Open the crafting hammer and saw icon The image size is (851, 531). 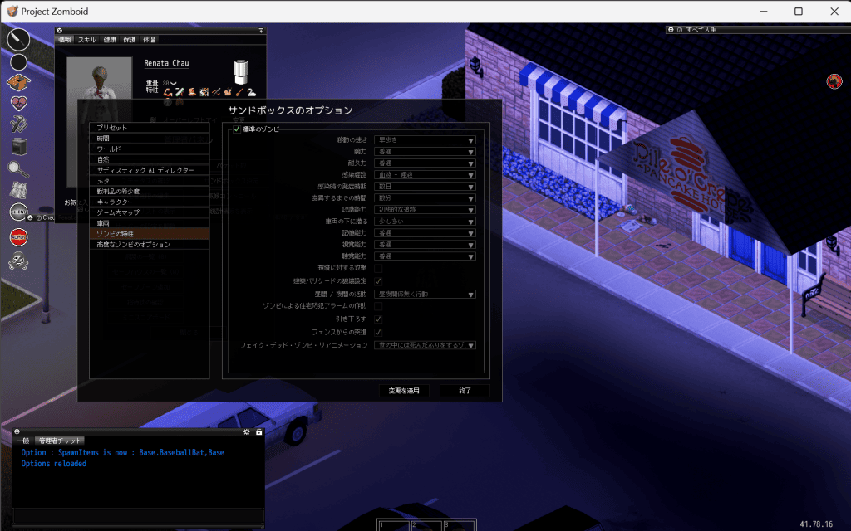[x=18, y=124]
